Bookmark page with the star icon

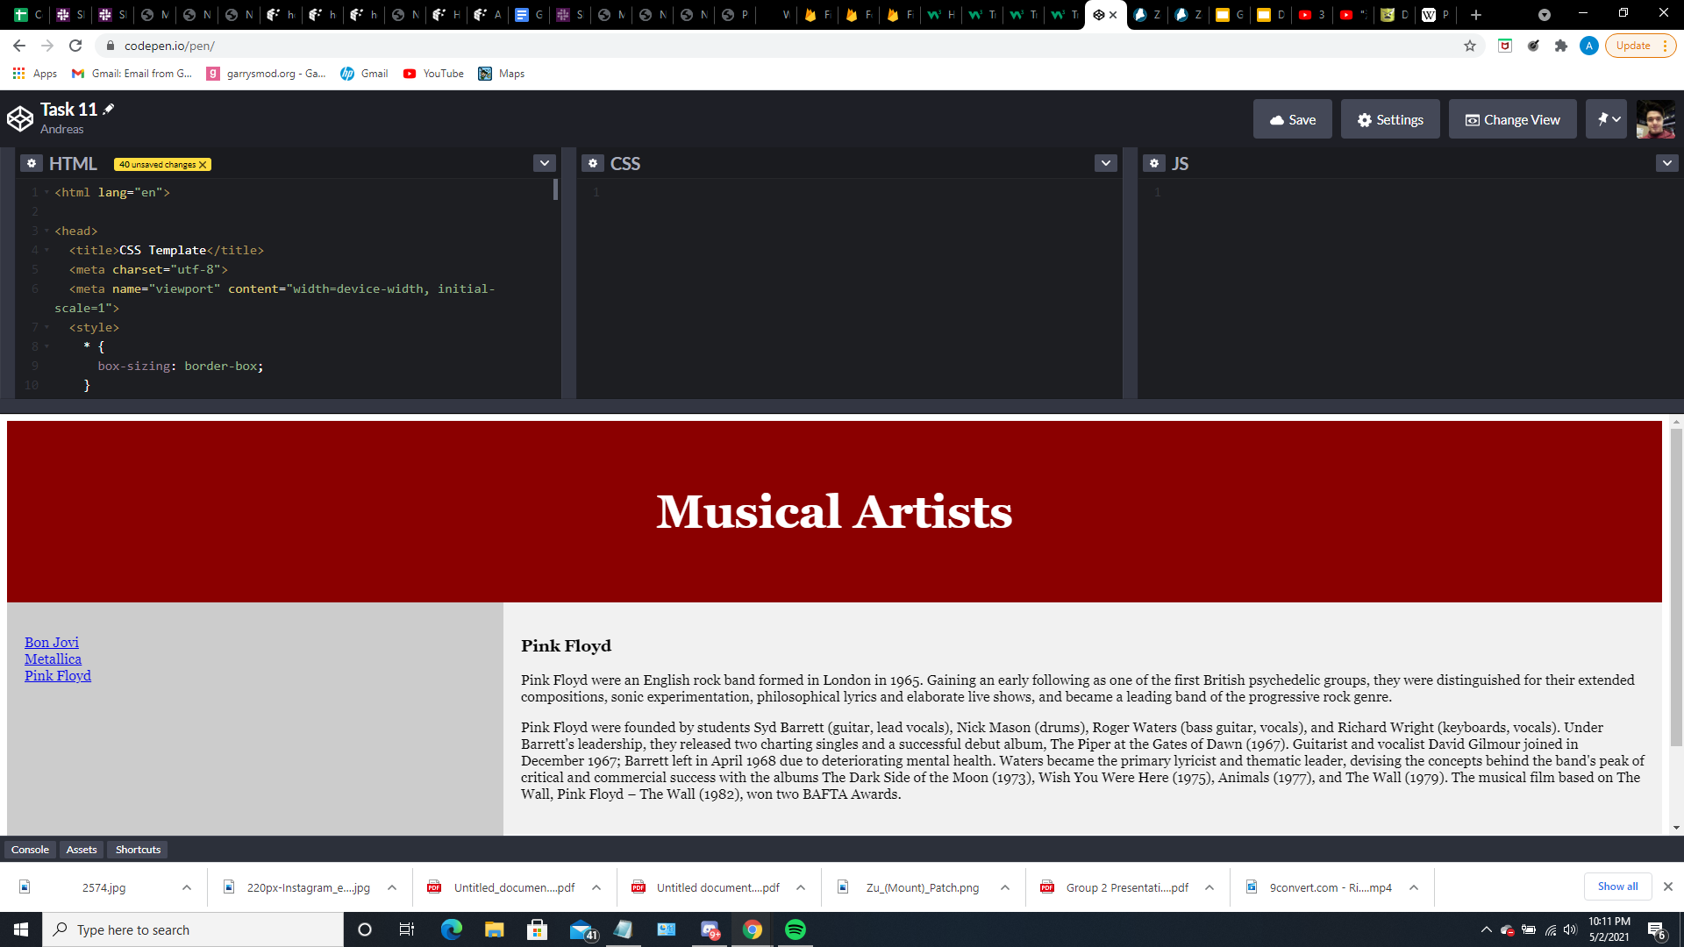pyautogui.click(x=1470, y=46)
